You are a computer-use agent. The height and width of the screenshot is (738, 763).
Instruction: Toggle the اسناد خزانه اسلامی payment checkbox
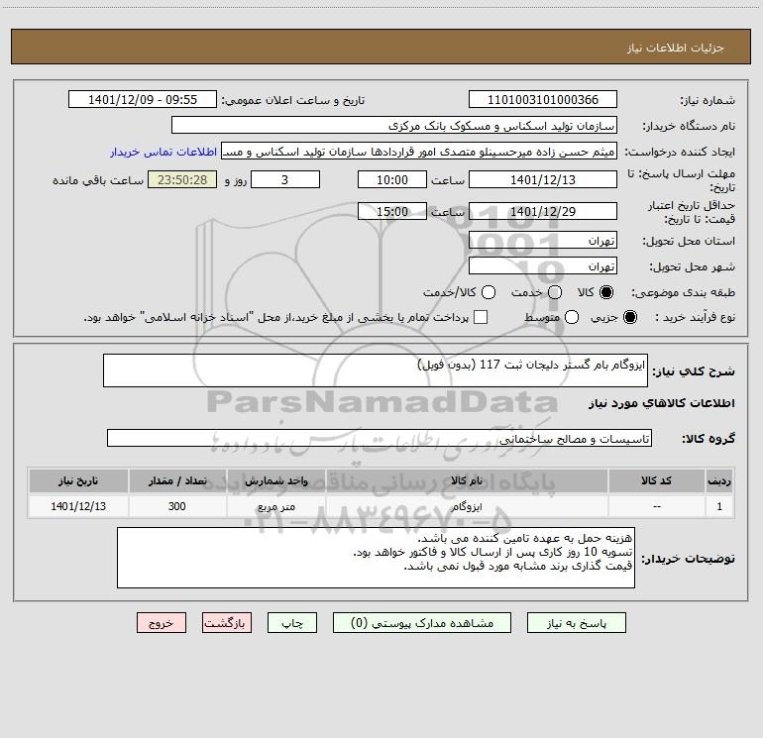point(481,317)
